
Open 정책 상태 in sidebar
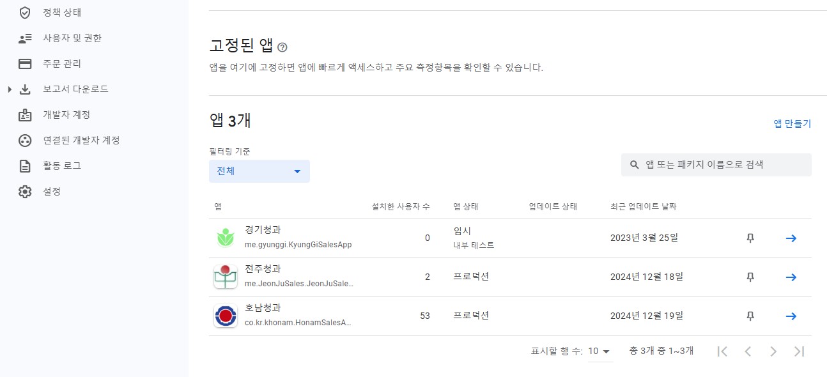[x=61, y=12]
